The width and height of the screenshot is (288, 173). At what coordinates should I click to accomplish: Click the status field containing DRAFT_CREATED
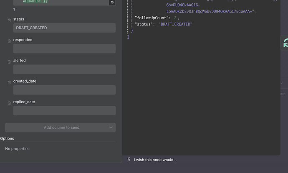pos(64,28)
